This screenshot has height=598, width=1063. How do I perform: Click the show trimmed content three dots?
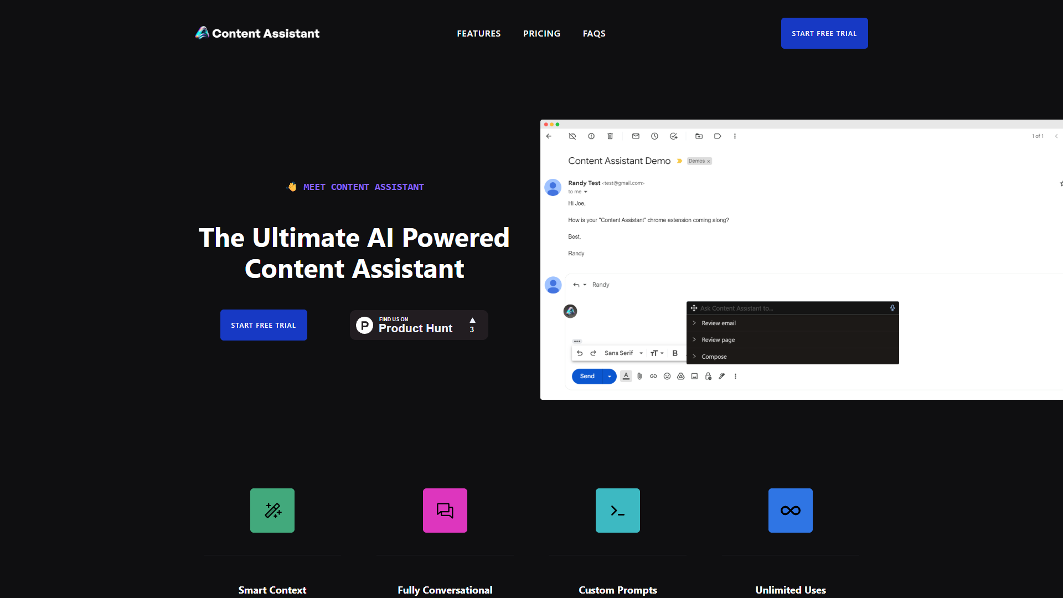pos(577,341)
